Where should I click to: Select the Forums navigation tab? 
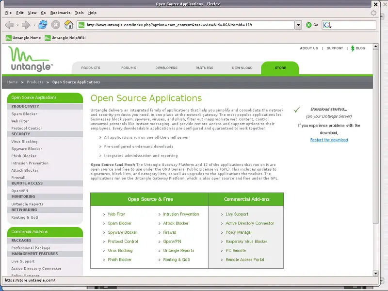129,68
